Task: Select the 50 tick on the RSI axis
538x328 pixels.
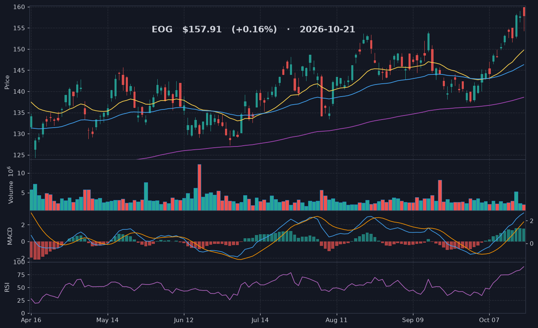Action: point(21,288)
